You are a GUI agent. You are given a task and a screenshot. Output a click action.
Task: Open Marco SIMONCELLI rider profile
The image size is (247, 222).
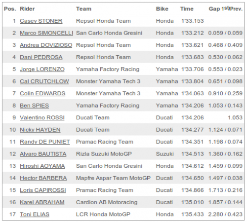[x=46, y=33]
